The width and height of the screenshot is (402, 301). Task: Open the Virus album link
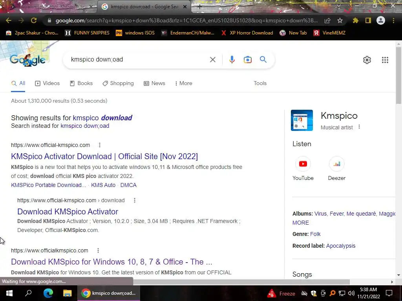click(320, 214)
